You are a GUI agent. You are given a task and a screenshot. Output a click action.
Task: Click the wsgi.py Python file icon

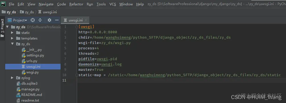coord(24,73)
